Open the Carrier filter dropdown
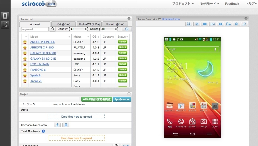Screen dimensions: 258x146 (x=109, y=29)
